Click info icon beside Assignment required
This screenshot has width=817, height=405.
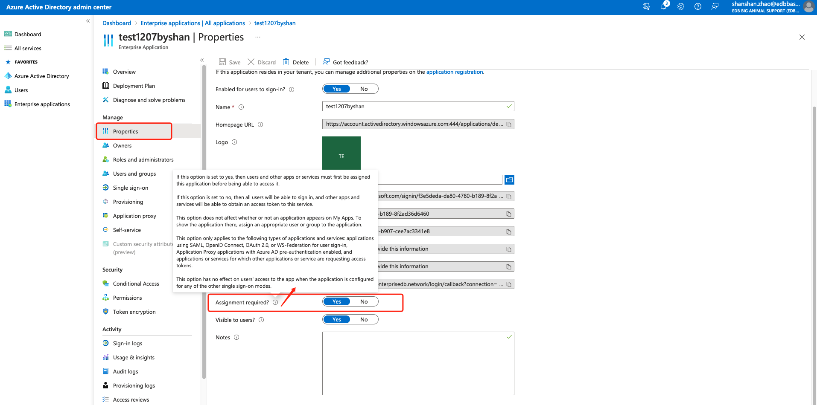coord(275,302)
